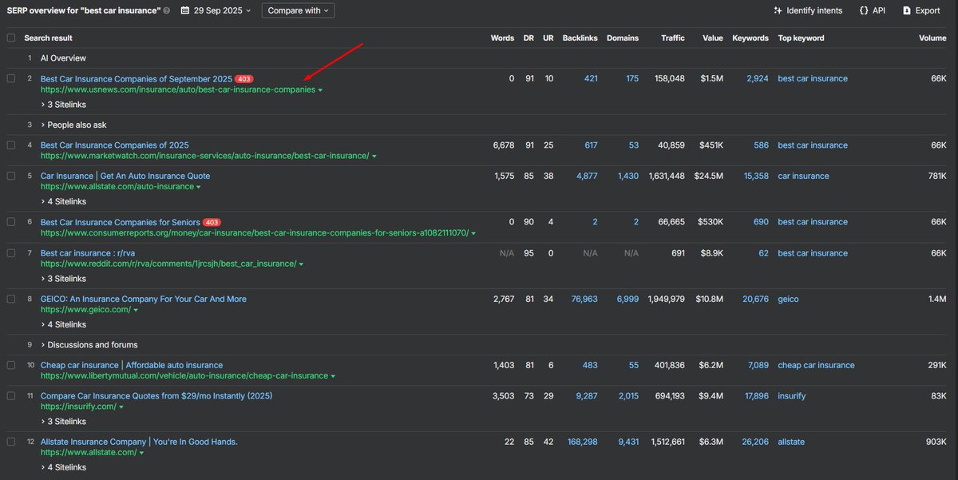This screenshot has width=958, height=480.
Task: Expand the People also ask row
Action: pyautogui.click(x=73, y=125)
